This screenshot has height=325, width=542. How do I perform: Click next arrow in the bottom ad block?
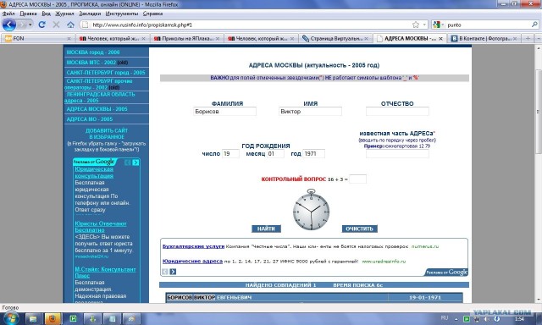[x=173, y=272]
